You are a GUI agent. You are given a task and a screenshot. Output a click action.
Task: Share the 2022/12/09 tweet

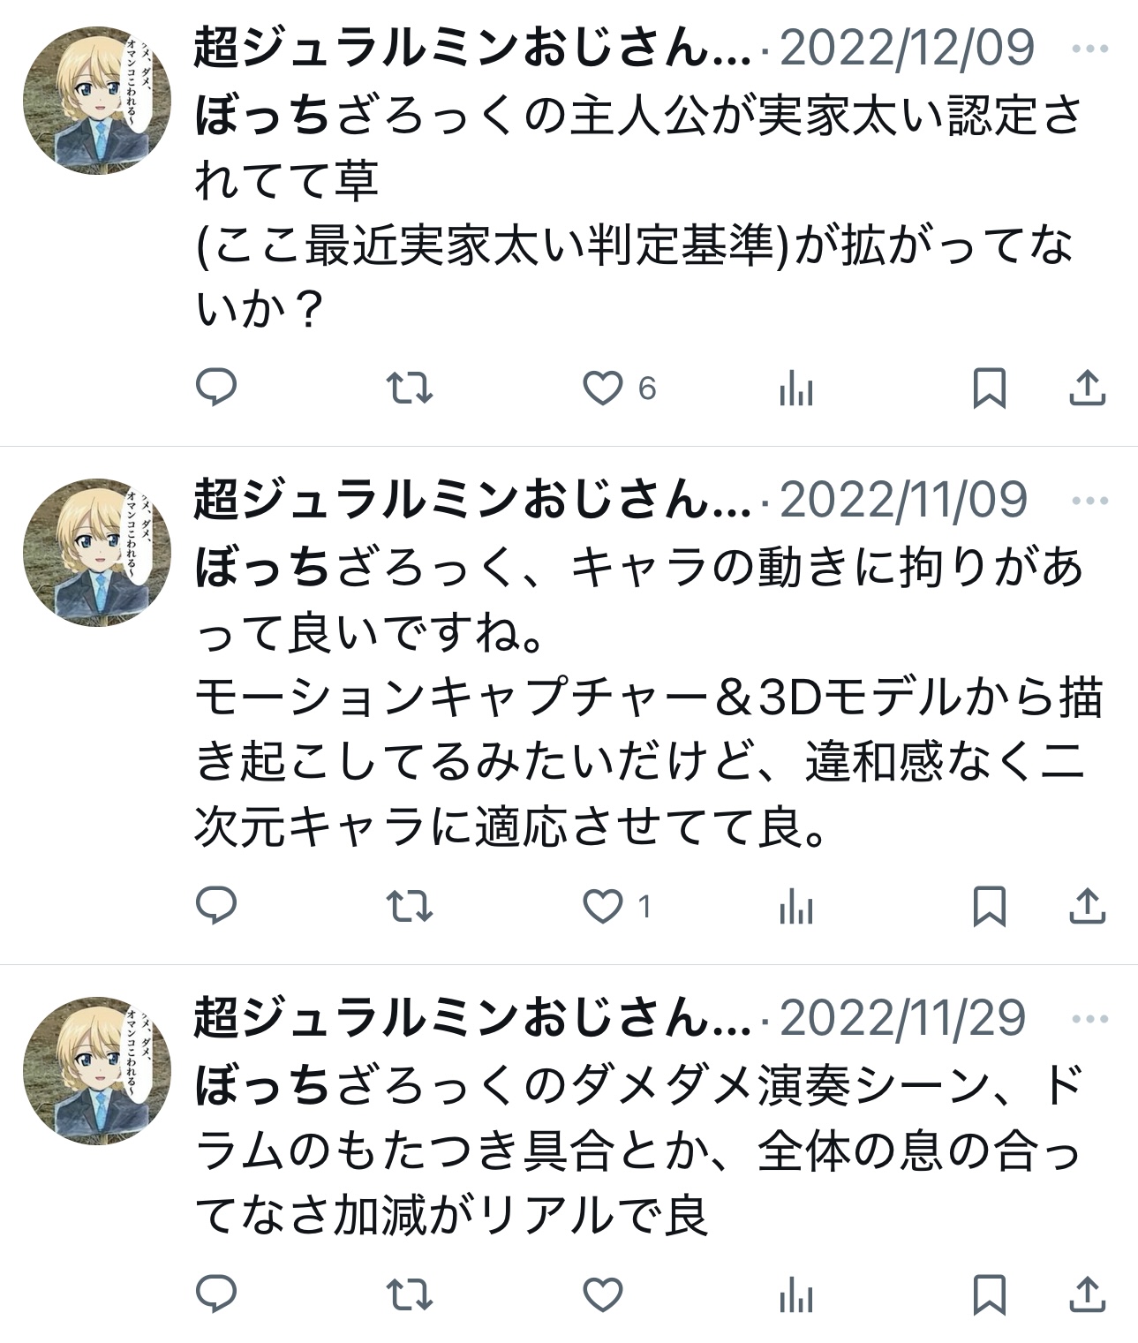pos(1087,388)
